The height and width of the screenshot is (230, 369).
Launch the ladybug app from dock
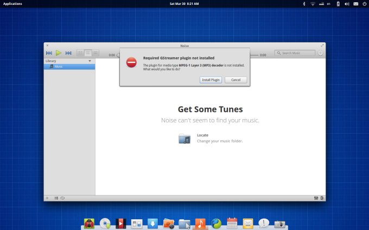click(x=89, y=224)
